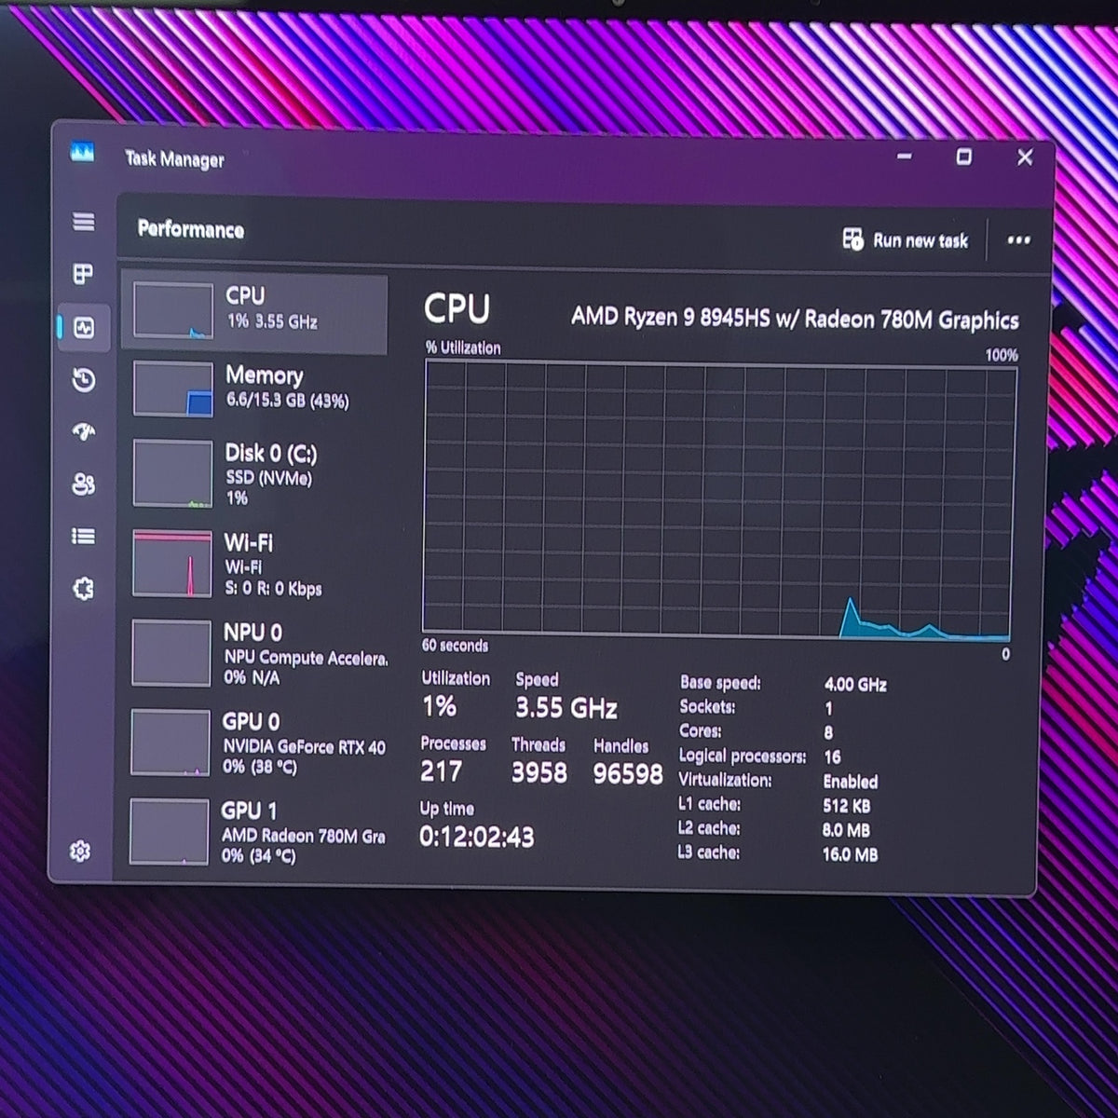Select the CPU performance entry
This screenshot has height=1118, width=1118.
click(254, 312)
